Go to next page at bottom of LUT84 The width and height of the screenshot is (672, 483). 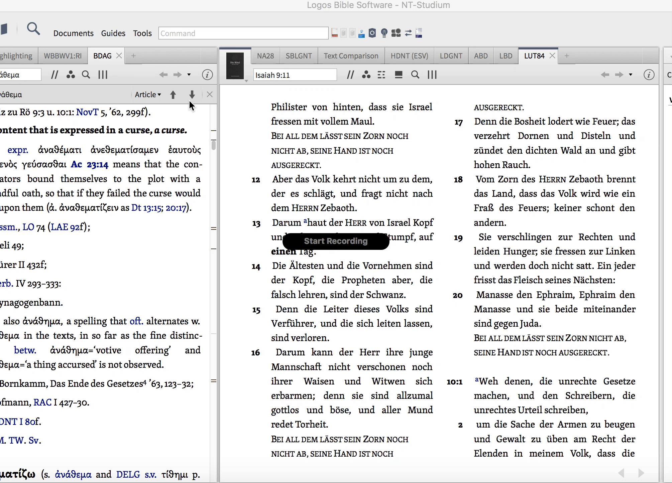coord(641,473)
